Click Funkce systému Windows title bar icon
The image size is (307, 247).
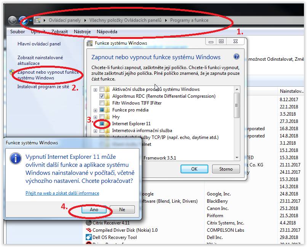click(90, 43)
